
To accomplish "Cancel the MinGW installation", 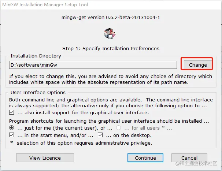I will 189,158.
